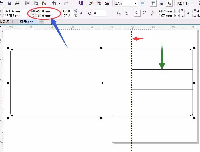Select the round corner style
This screenshot has height=152, width=200.
point(137,13)
